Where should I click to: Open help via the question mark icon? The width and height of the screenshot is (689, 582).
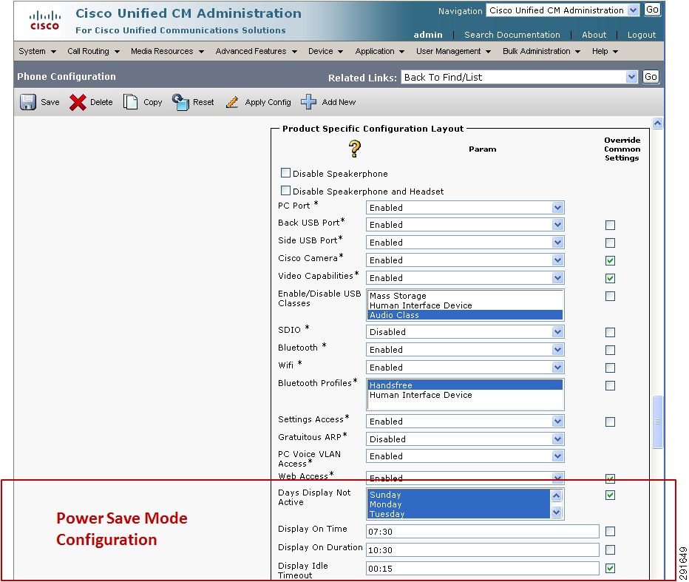[x=355, y=149]
